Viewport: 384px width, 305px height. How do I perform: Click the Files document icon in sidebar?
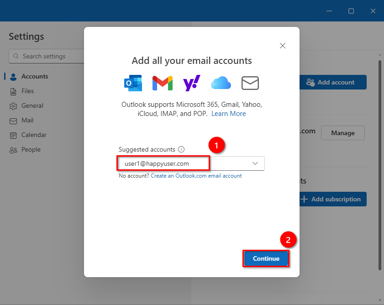(x=13, y=92)
